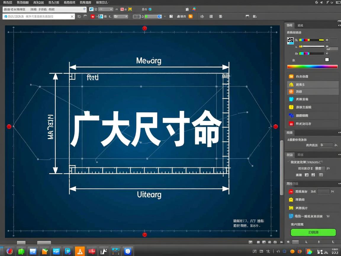Click the black-and-white foreground color thumbnail
The image size is (341, 256).
pyautogui.click(x=290, y=41)
